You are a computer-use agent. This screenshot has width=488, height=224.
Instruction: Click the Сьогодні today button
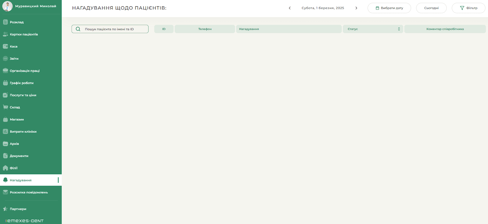(431, 8)
